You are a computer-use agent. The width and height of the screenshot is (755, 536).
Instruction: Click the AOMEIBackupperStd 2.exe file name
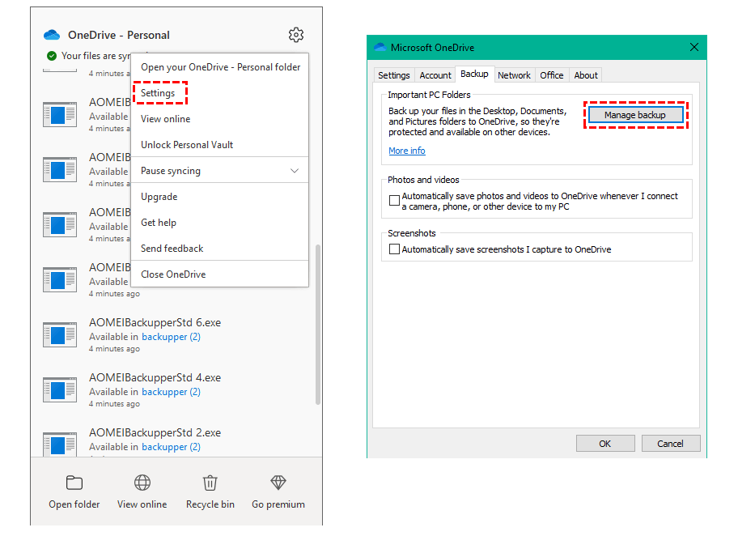(x=155, y=432)
